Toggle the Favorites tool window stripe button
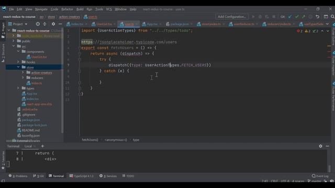The image size is (335, 188). 3,160
